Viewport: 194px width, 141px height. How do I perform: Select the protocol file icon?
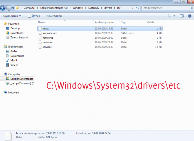coord(40,42)
